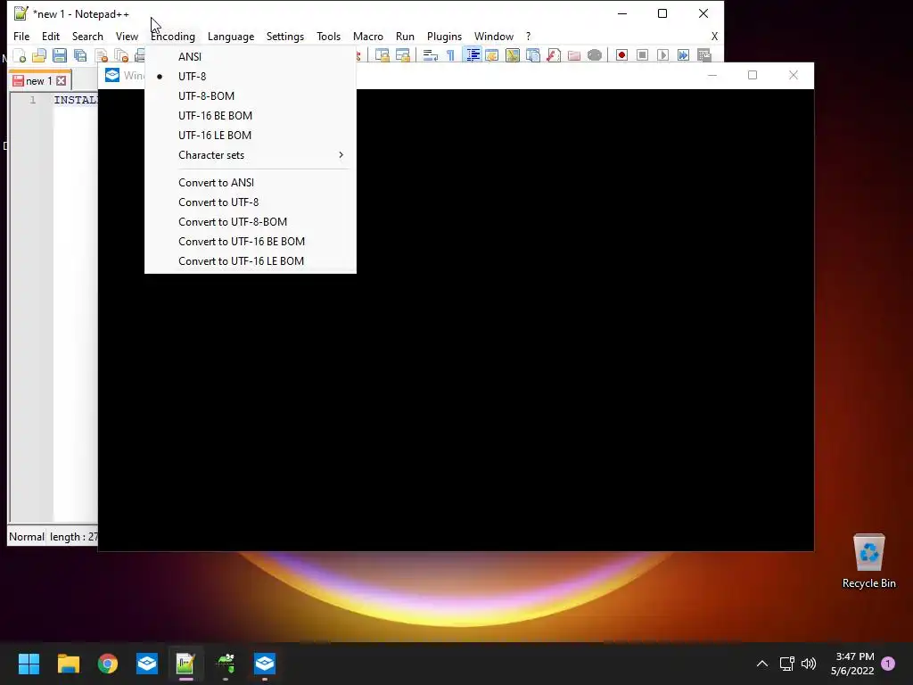Toggle the Monitoring (tail -f) icon
Screen dimensions: 913x685
pos(595,55)
